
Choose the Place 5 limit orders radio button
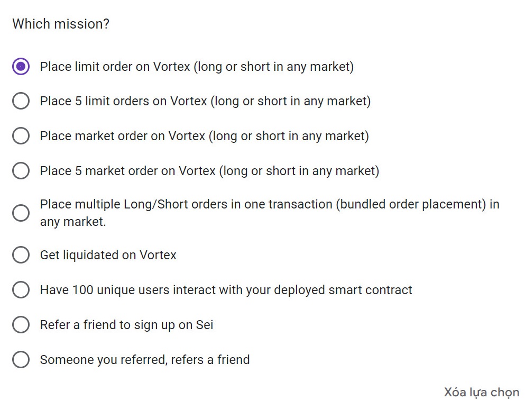(x=21, y=101)
